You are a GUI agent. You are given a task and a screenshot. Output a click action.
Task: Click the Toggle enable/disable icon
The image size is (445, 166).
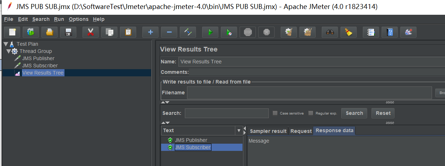188,32
